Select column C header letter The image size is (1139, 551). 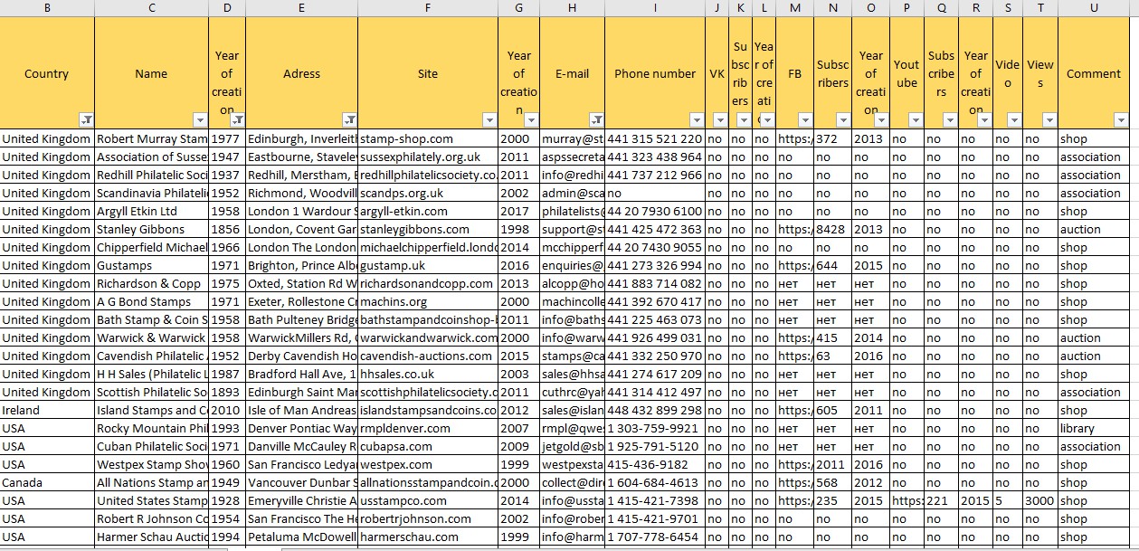[151, 8]
